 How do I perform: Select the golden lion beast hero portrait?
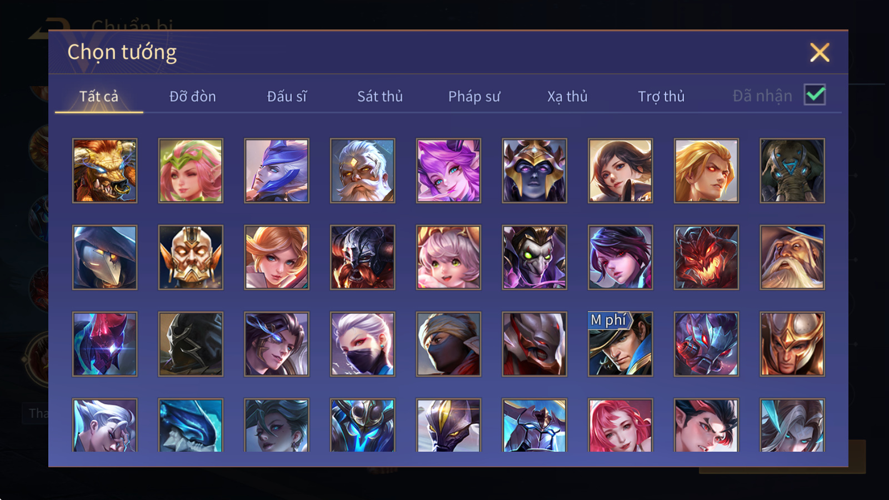(x=104, y=171)
